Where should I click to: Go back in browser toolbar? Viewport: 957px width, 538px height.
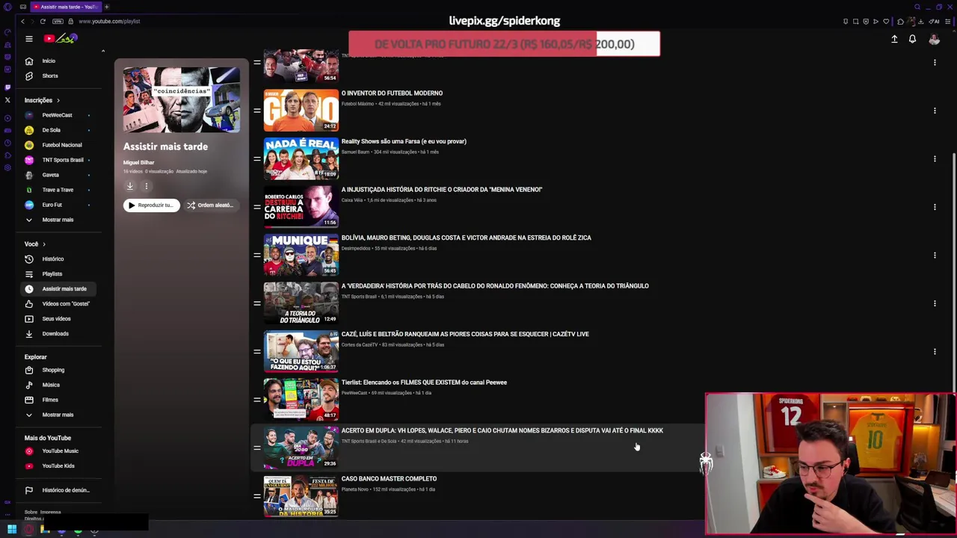point(22,21)
